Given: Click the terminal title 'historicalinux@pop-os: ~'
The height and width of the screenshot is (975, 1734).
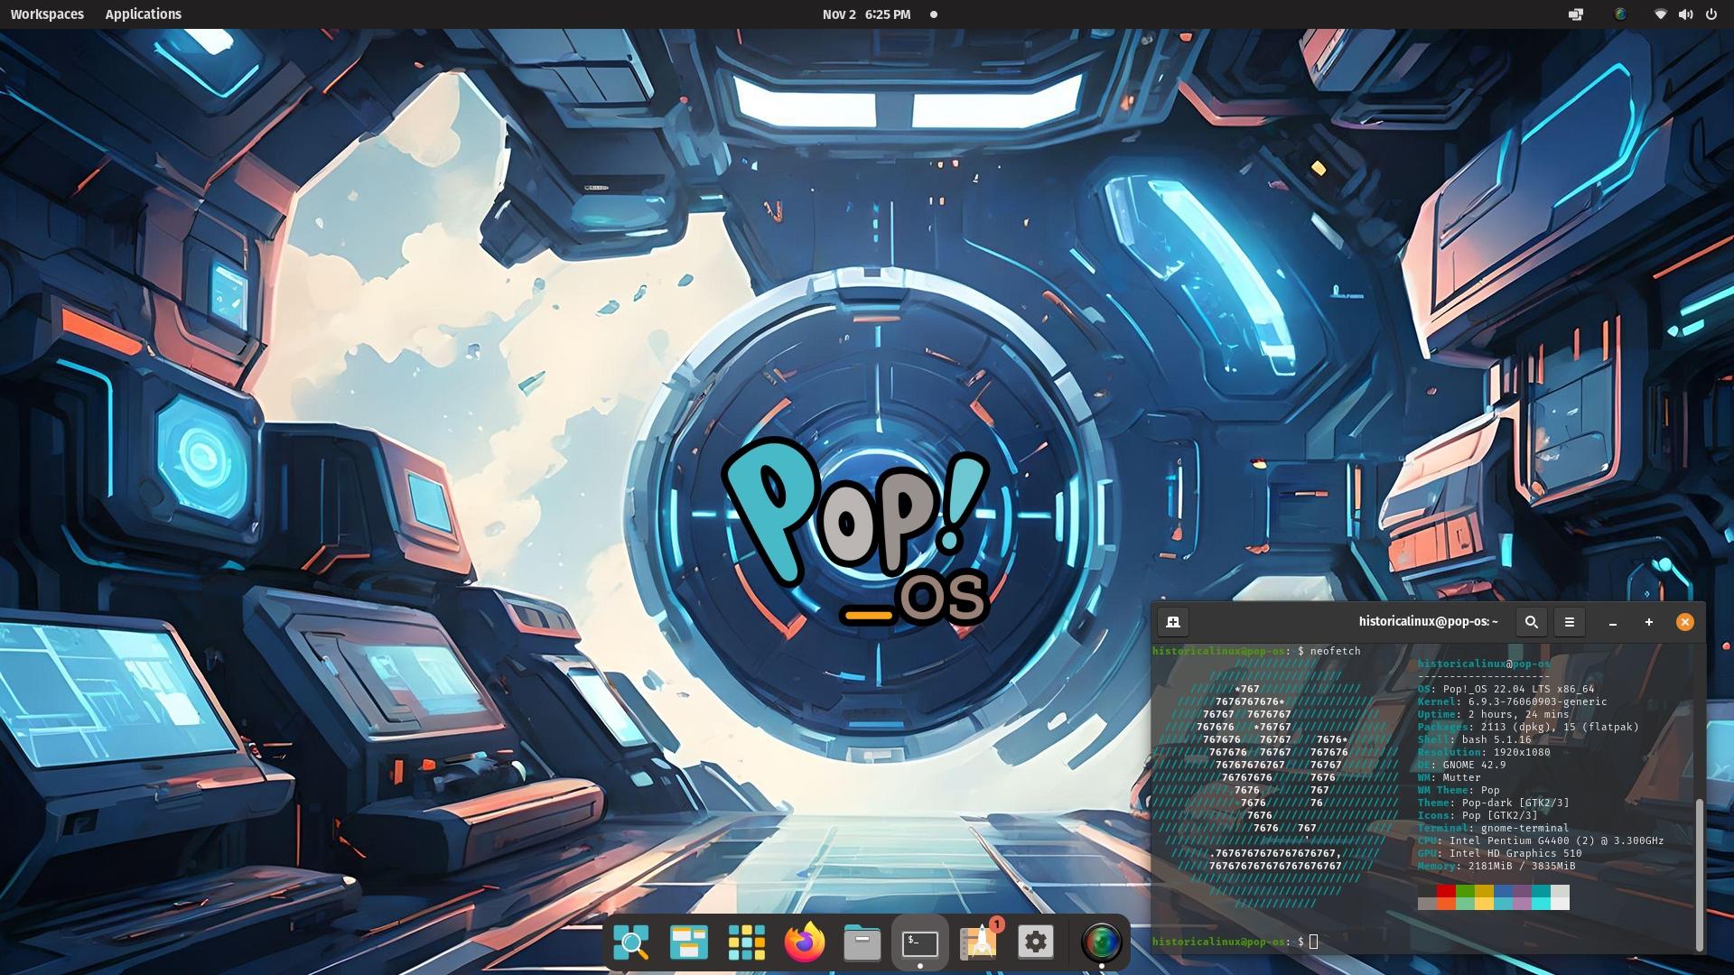Looking at the screenshot, I should coord(1428,622).
